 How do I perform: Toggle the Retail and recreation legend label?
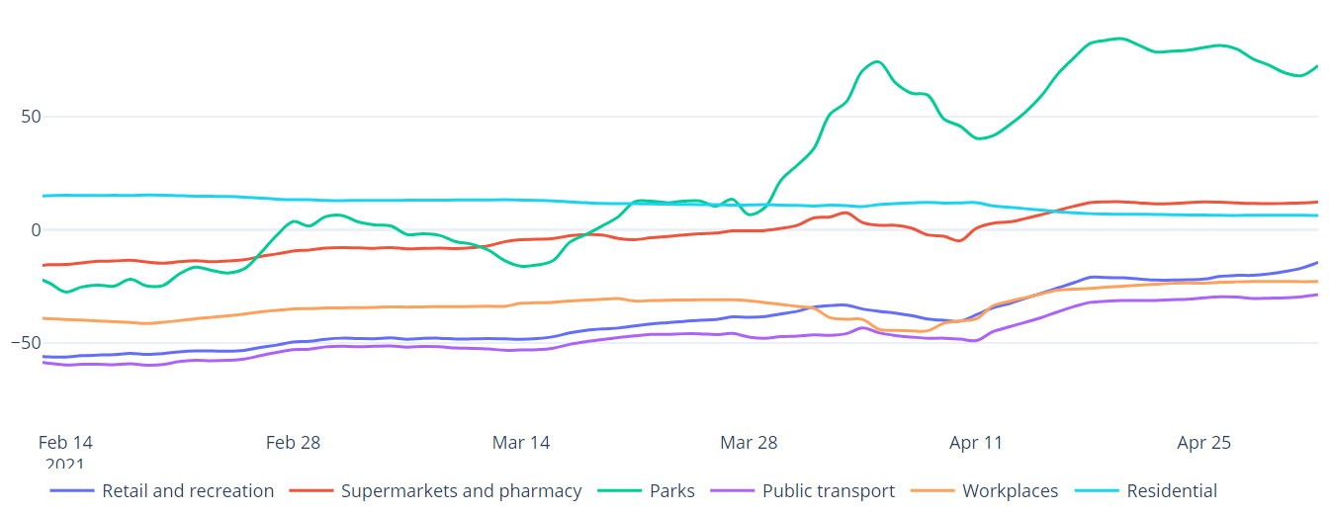[188, 491]
